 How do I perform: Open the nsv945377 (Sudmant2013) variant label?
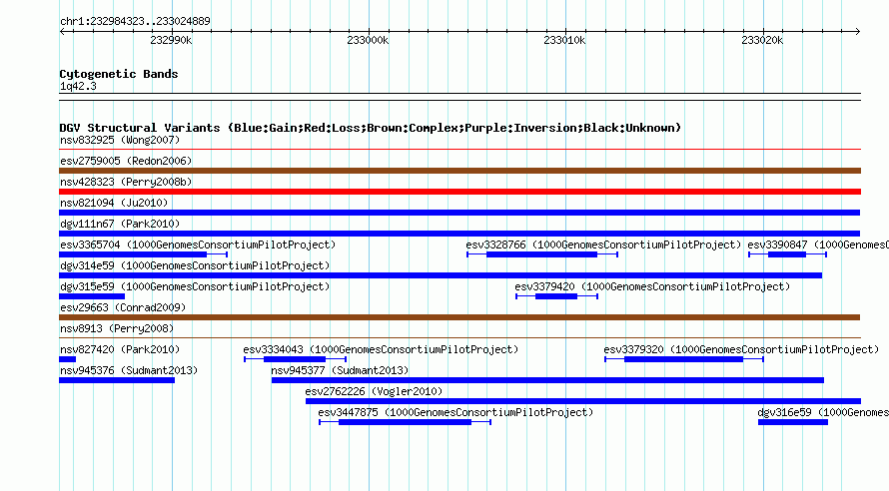[x=340, y=370]
